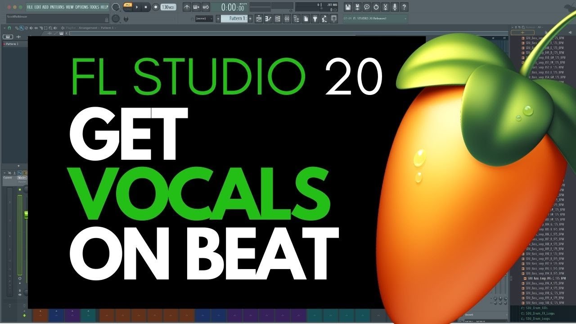
Task: Select the playlist zoom magnifier tool
Action: pos(50,28)
